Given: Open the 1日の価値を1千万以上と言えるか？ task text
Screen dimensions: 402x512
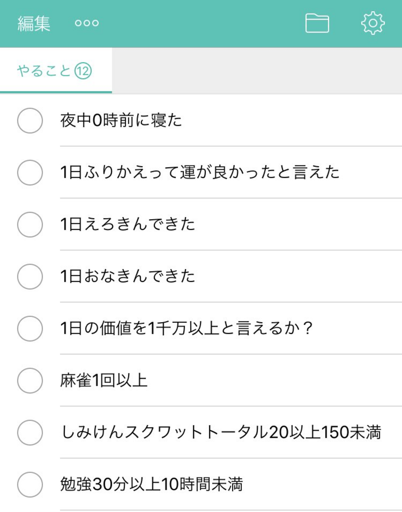Looking at the screenshot, I should click(186, 329).
